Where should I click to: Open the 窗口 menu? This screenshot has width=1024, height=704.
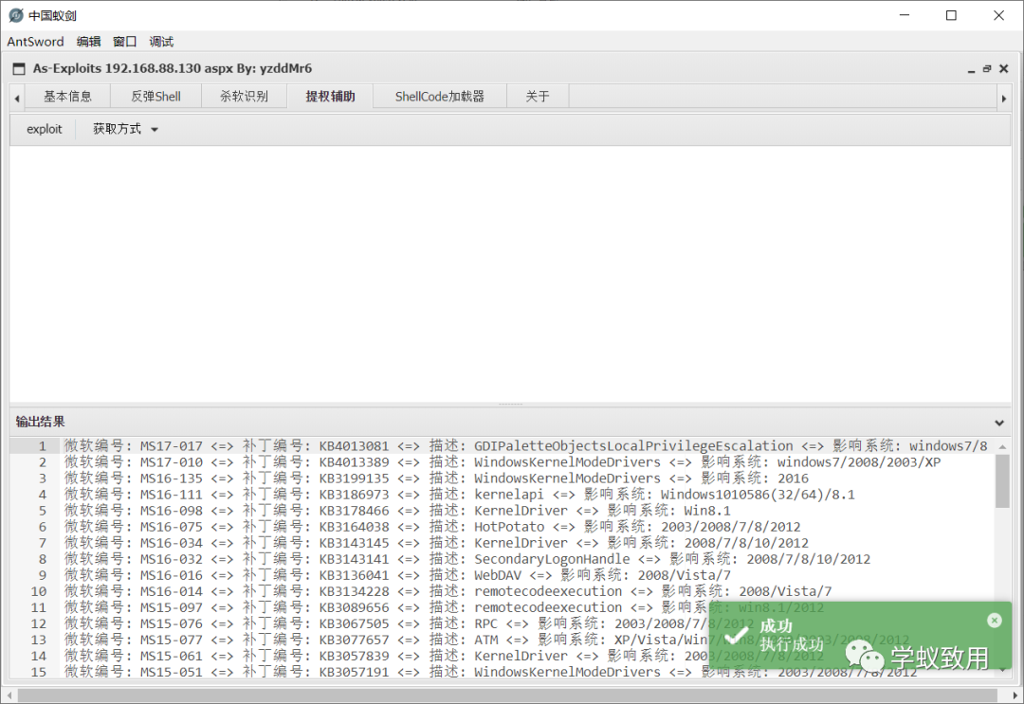pyautogui.click(x=125, y=42)
